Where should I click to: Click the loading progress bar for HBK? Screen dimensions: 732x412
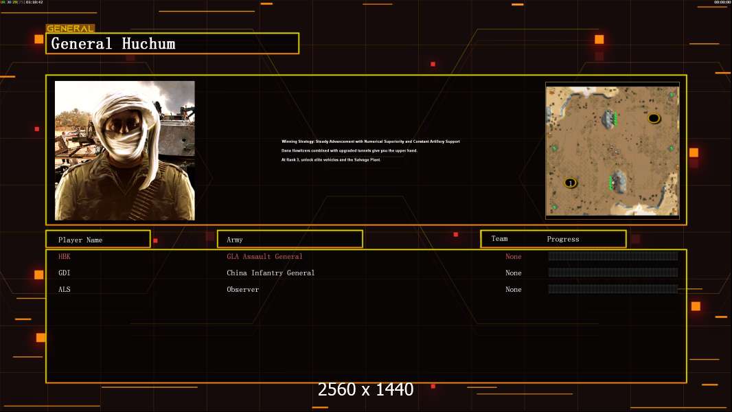pyautogui.click(x=613, y=255)
